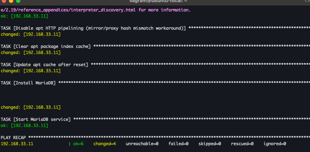This screenshot has width=310, height=152.
Task: Click the red close window button
Action: [x=4, y=1]
